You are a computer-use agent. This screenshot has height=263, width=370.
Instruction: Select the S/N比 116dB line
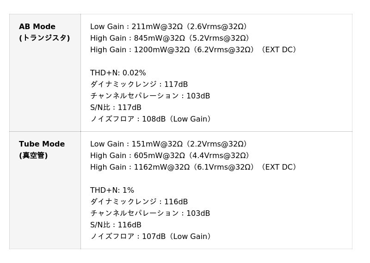[116, 225]
